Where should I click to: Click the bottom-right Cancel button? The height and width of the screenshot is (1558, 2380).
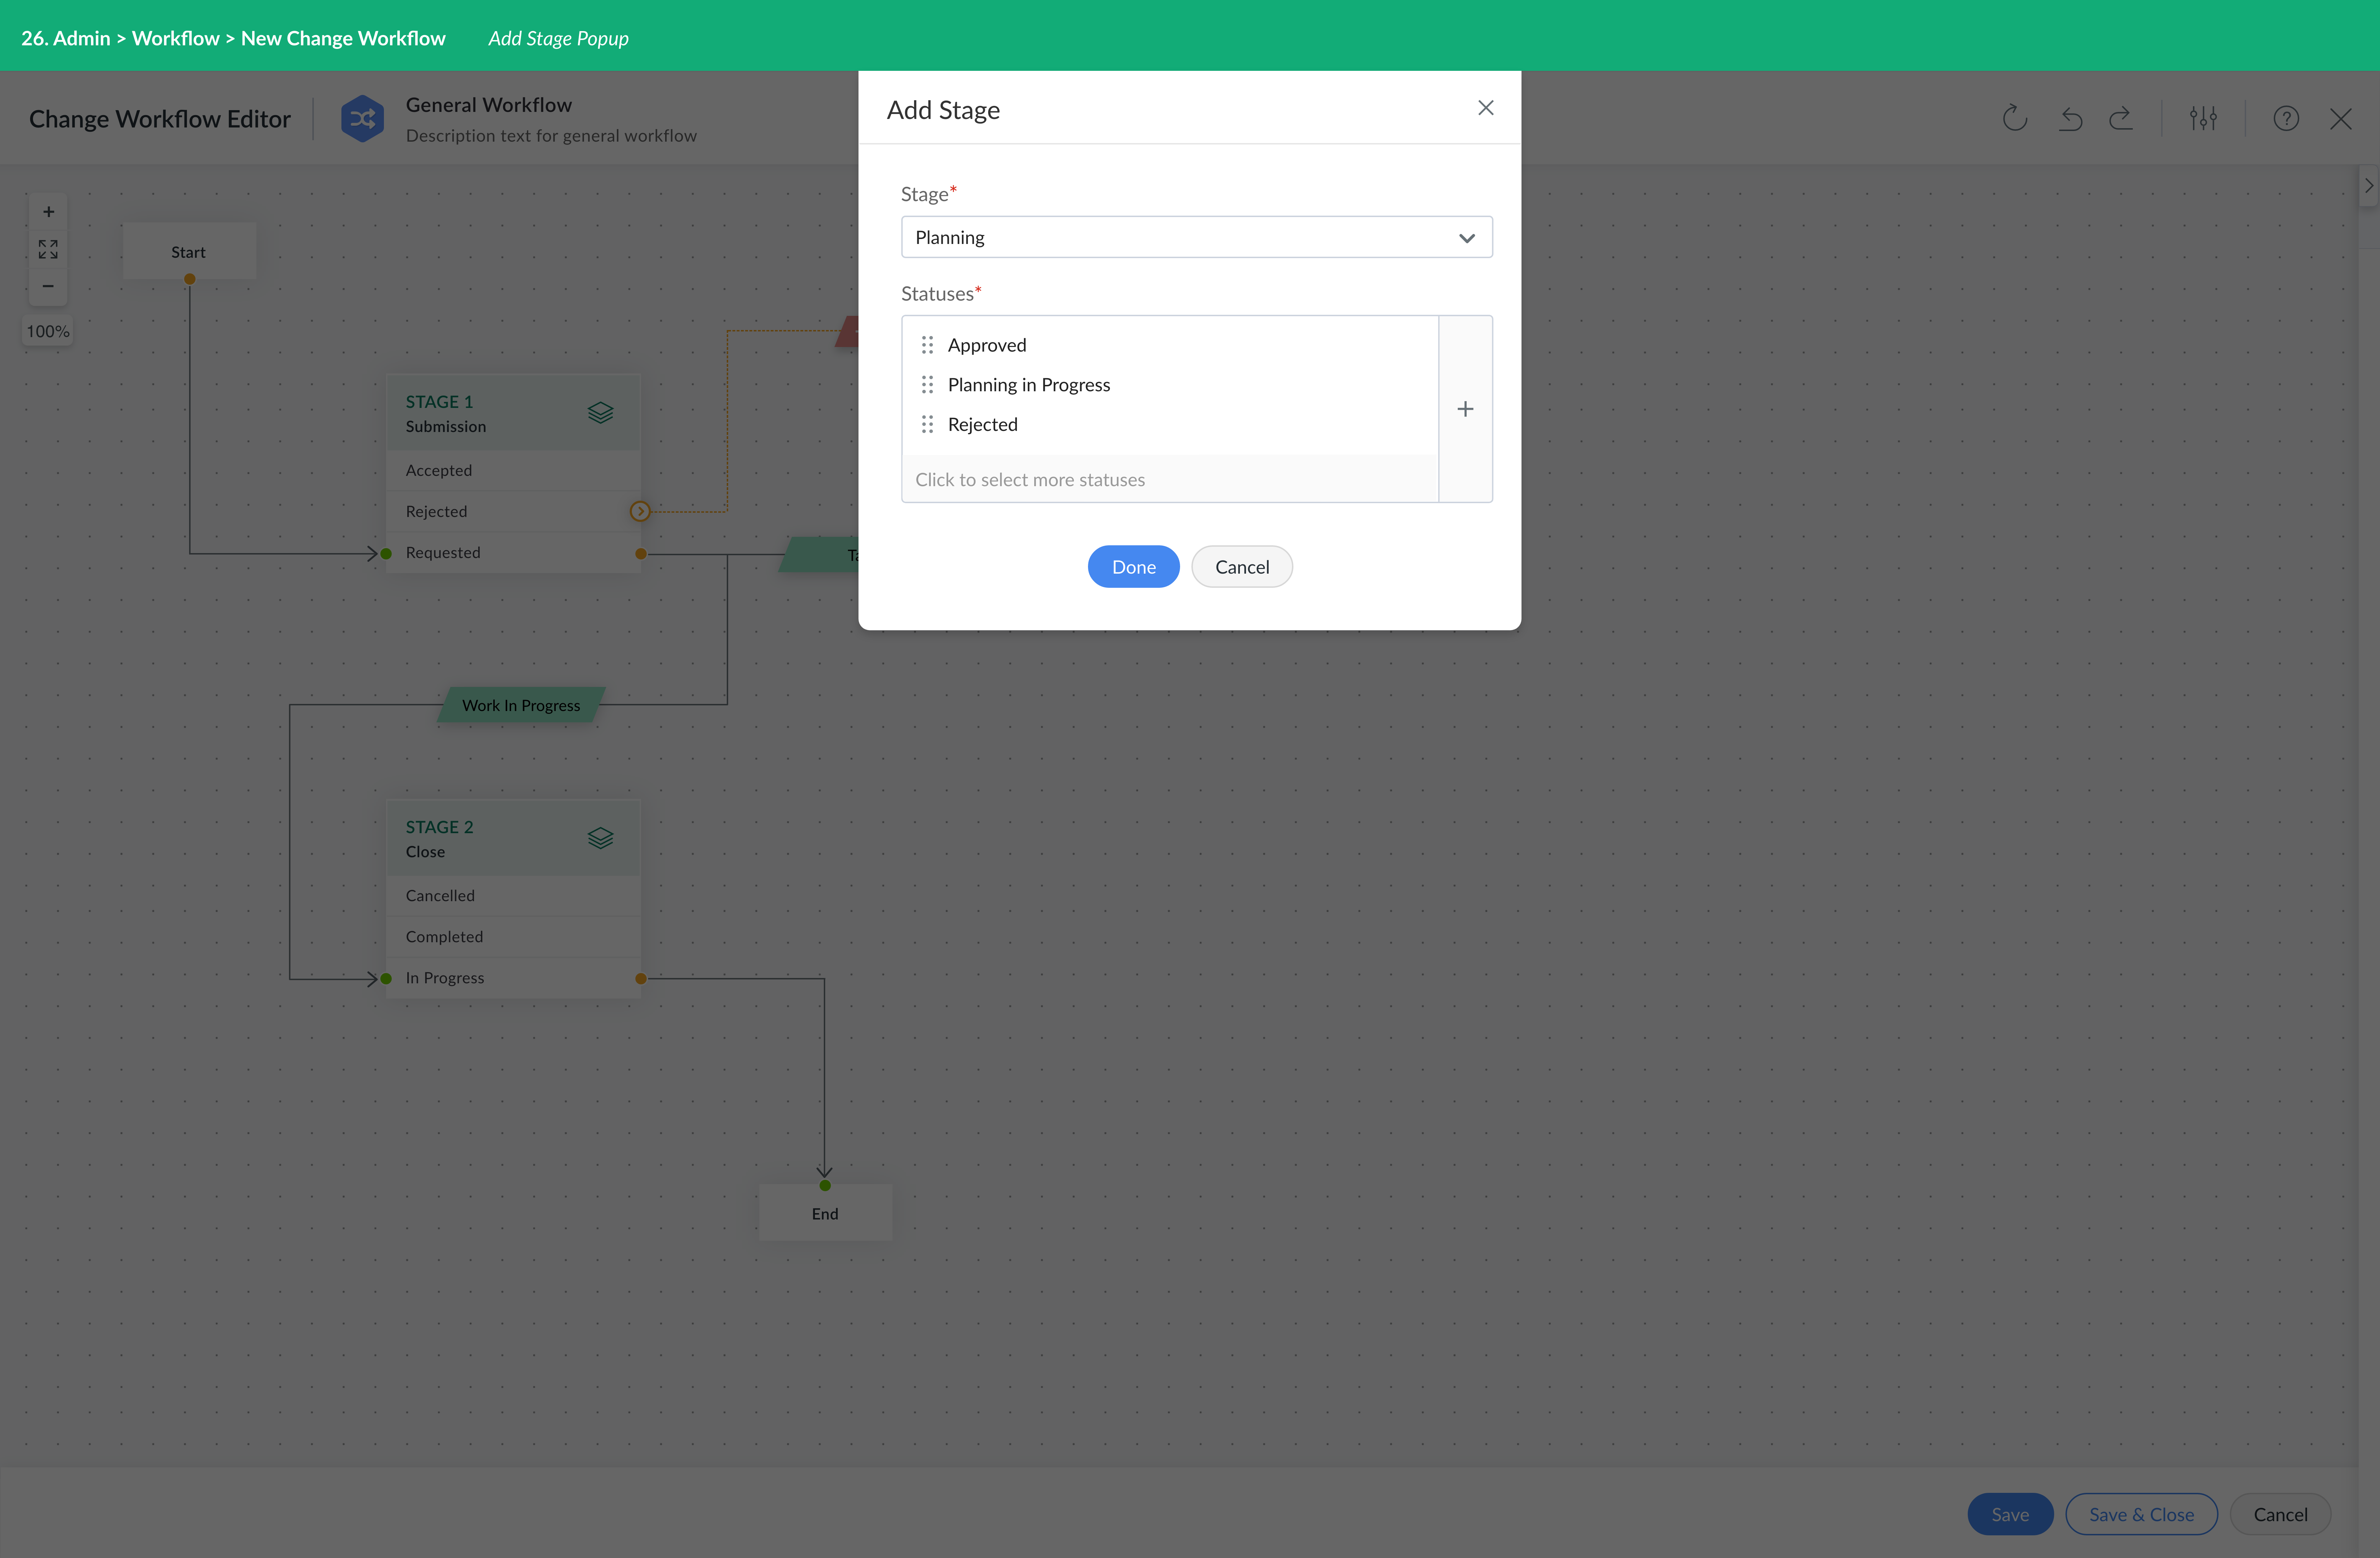coord(2280,1514)
